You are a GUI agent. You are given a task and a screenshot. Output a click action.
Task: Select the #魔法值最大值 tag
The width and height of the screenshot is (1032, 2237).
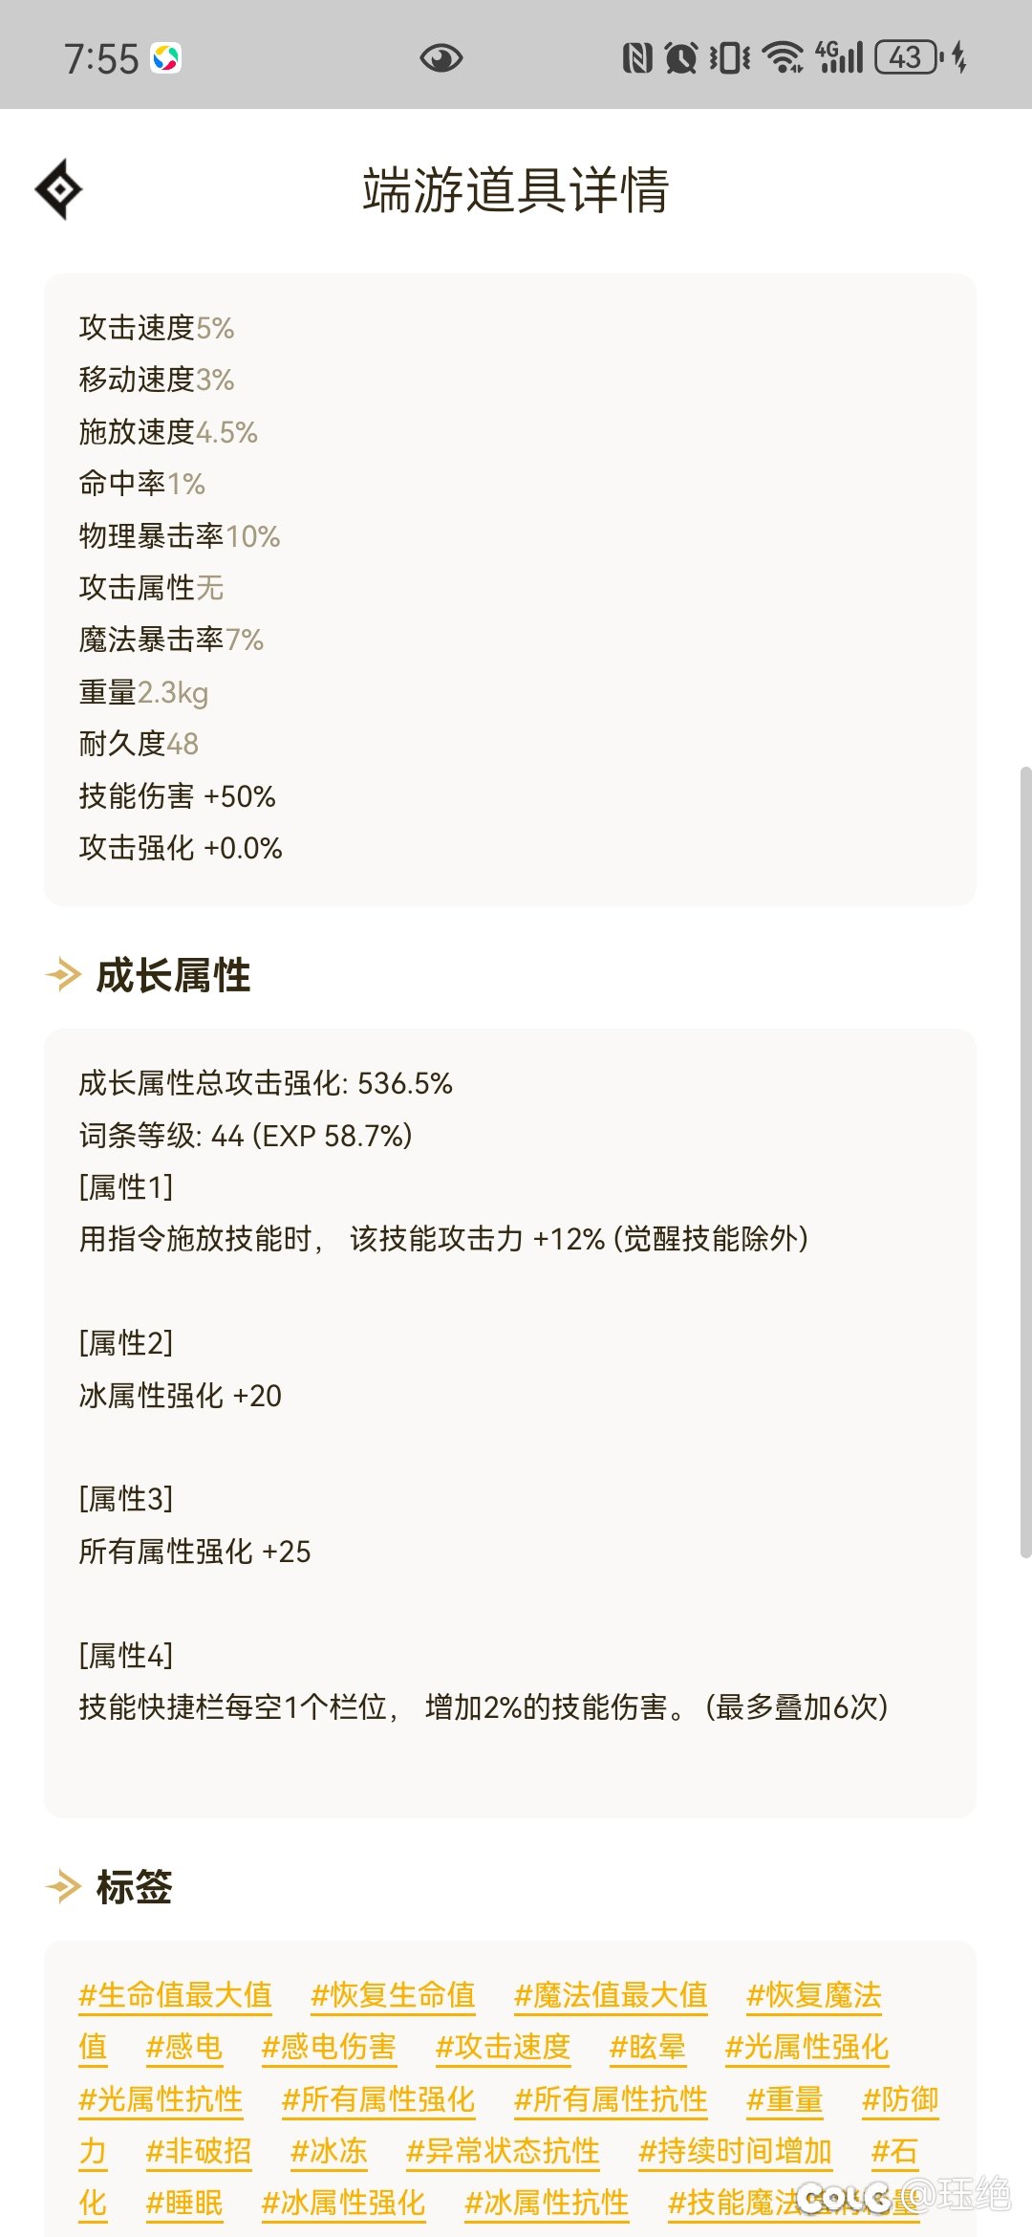coord(611,1995)
